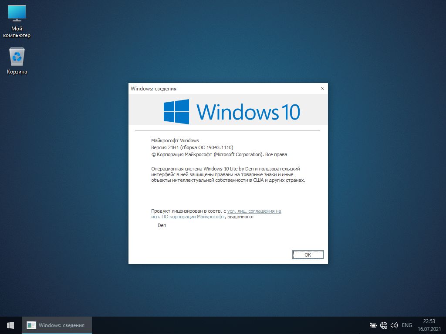
Task: Open the Windows Start menu
Action: pos(10,325)
